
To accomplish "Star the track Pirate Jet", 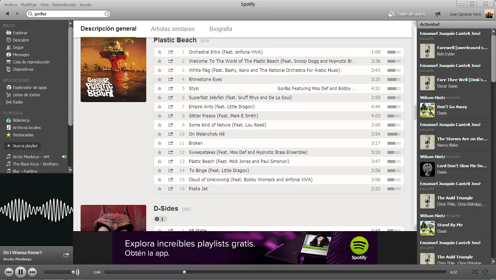I will click(159, 189).
